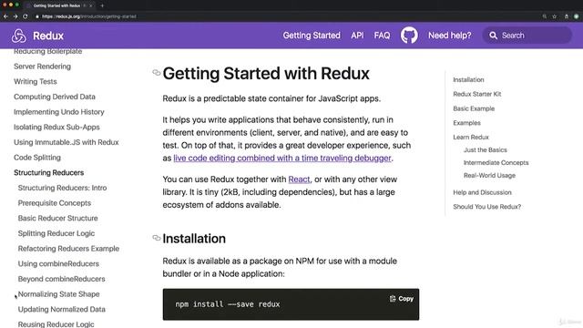The image size is (583, 328).
Task: Open Writing Tests in the sidebar
Action: point(36,81)
